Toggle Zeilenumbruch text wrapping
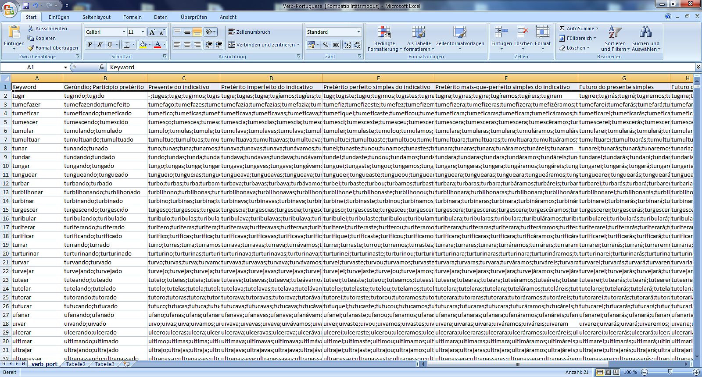The height and width of the screenshot is (377, 702). click(249, 32)
